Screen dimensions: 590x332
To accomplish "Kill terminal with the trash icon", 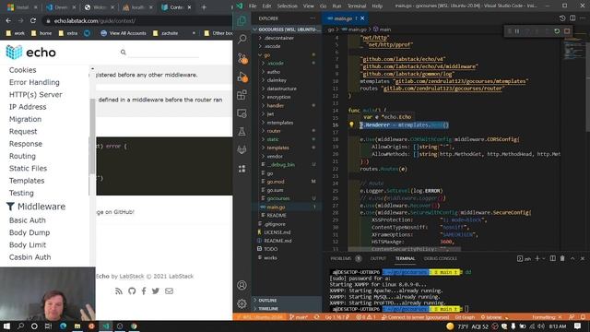I will (x=562, y=258).
